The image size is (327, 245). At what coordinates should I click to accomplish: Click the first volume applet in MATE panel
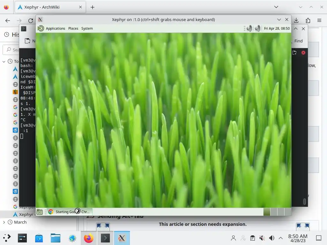[249, 28]
